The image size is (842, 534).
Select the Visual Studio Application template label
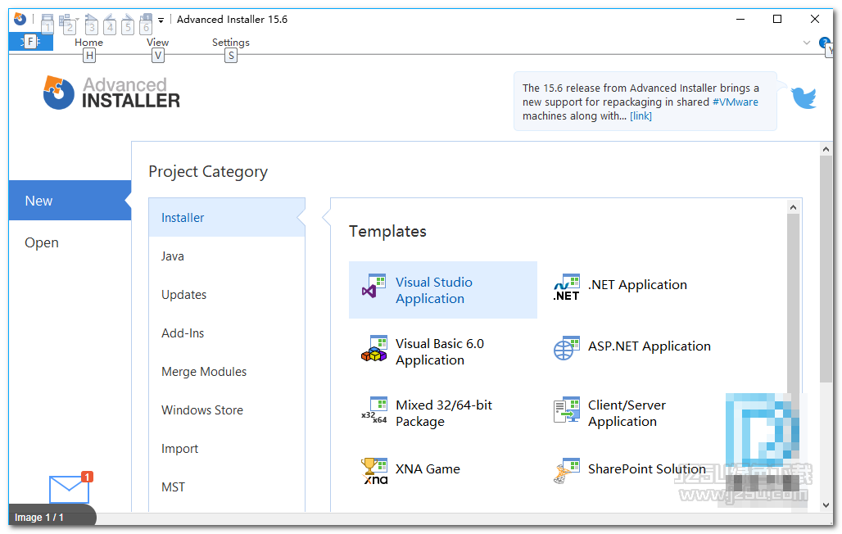coord(434,291)
